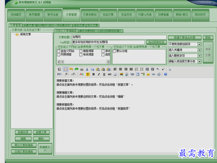Switch to the 组合文章 sub-tab

tap(79, 26)
